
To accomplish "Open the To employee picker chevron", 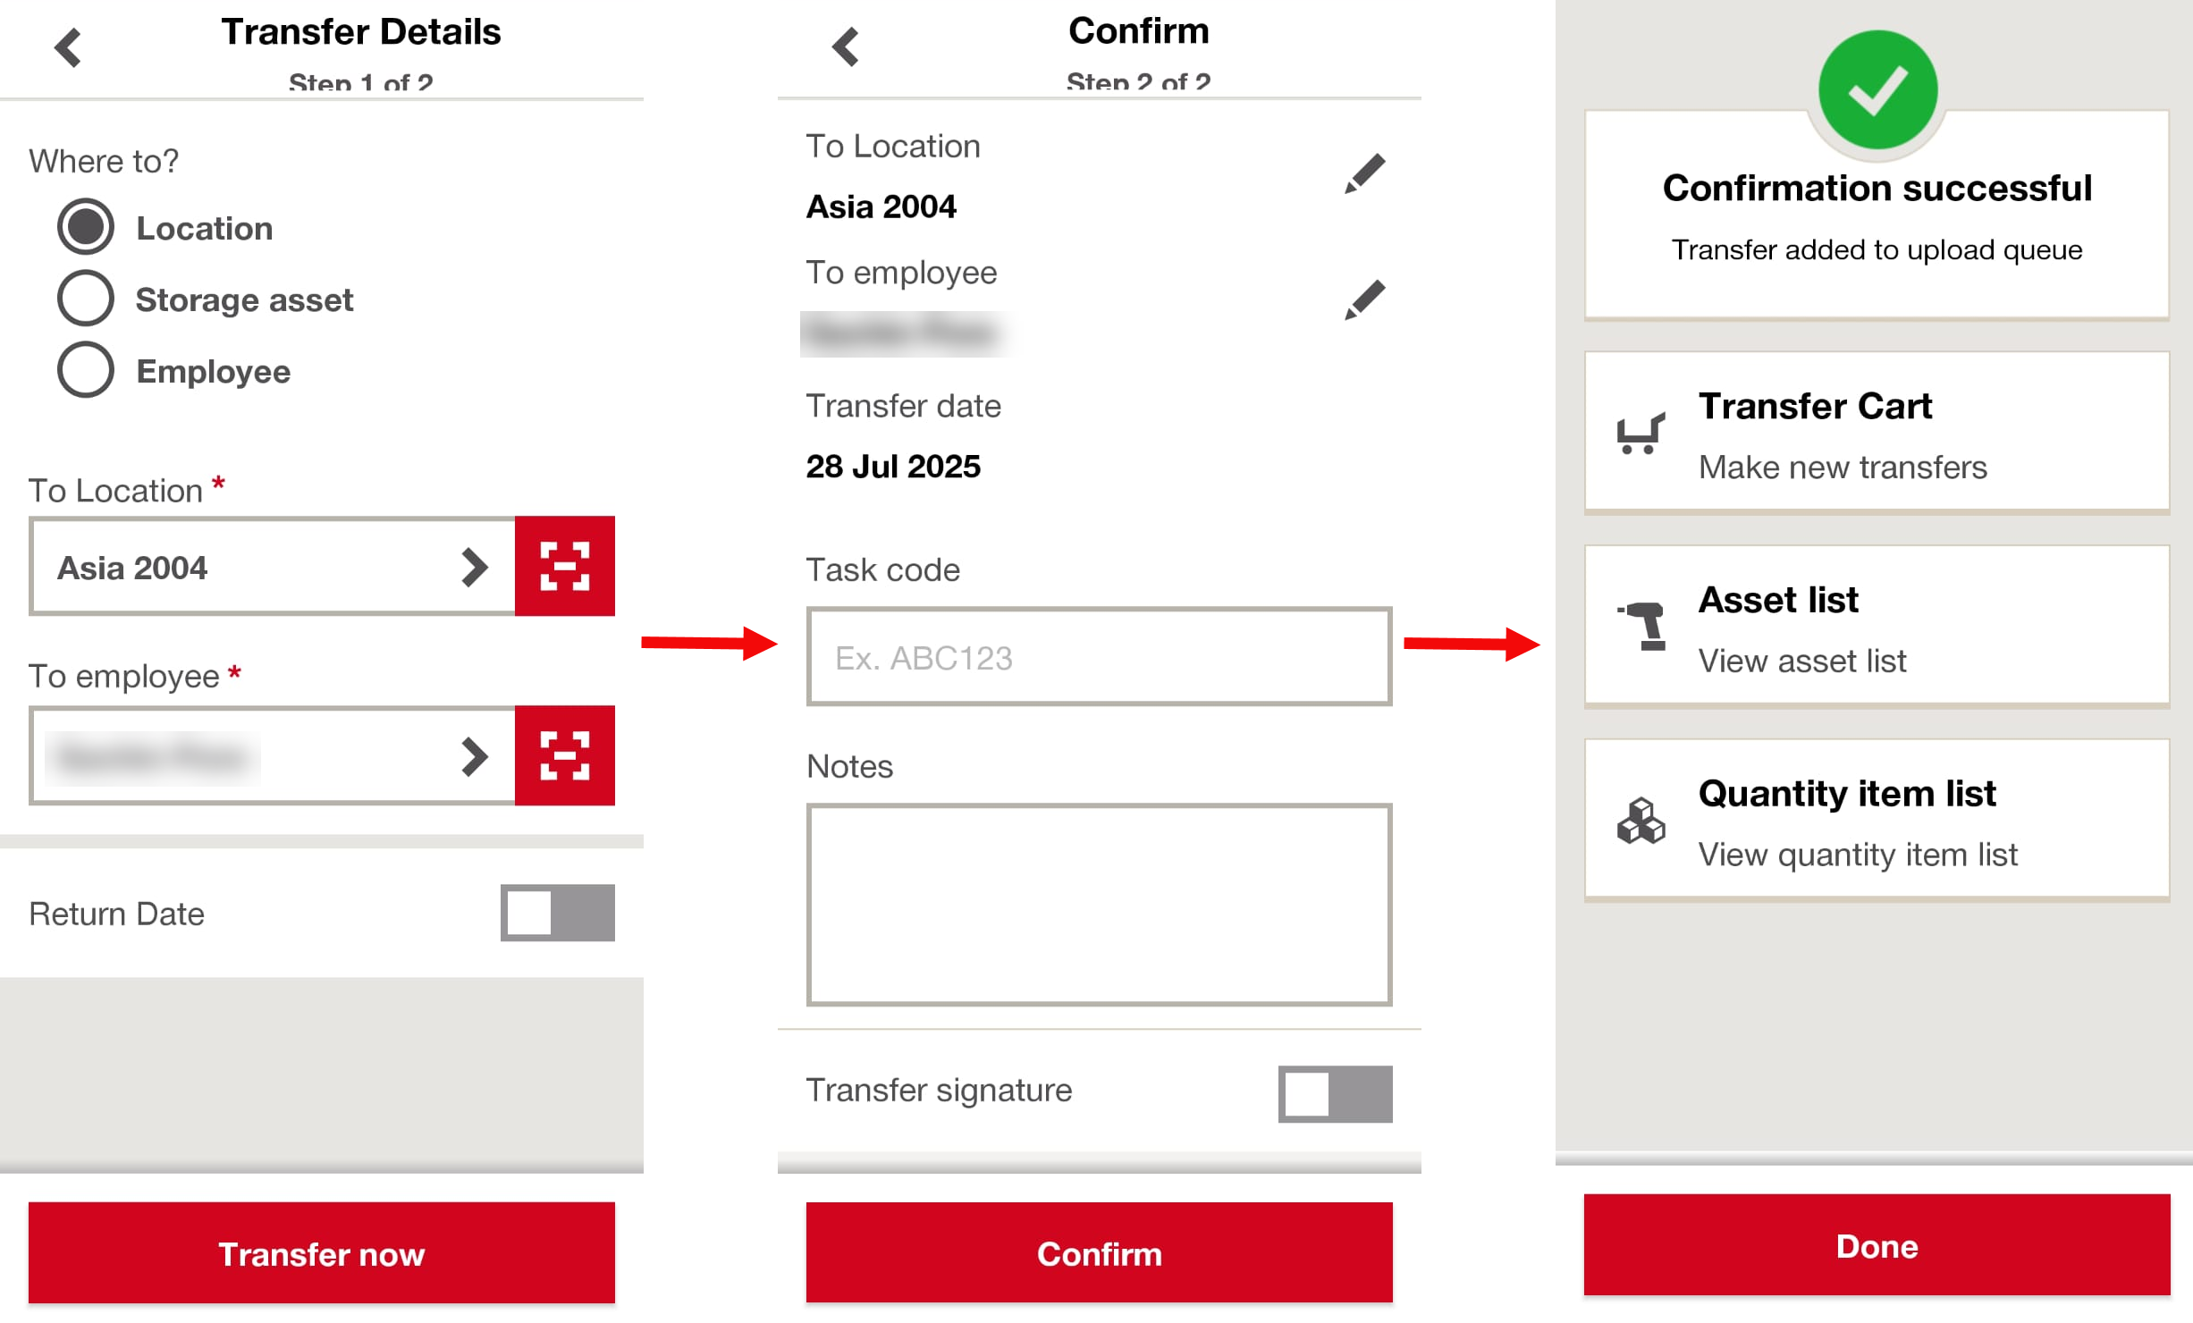I will 474,756.
